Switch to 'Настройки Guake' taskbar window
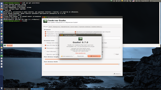The width and height of the screenshot is (161, 90). (24, 89)
